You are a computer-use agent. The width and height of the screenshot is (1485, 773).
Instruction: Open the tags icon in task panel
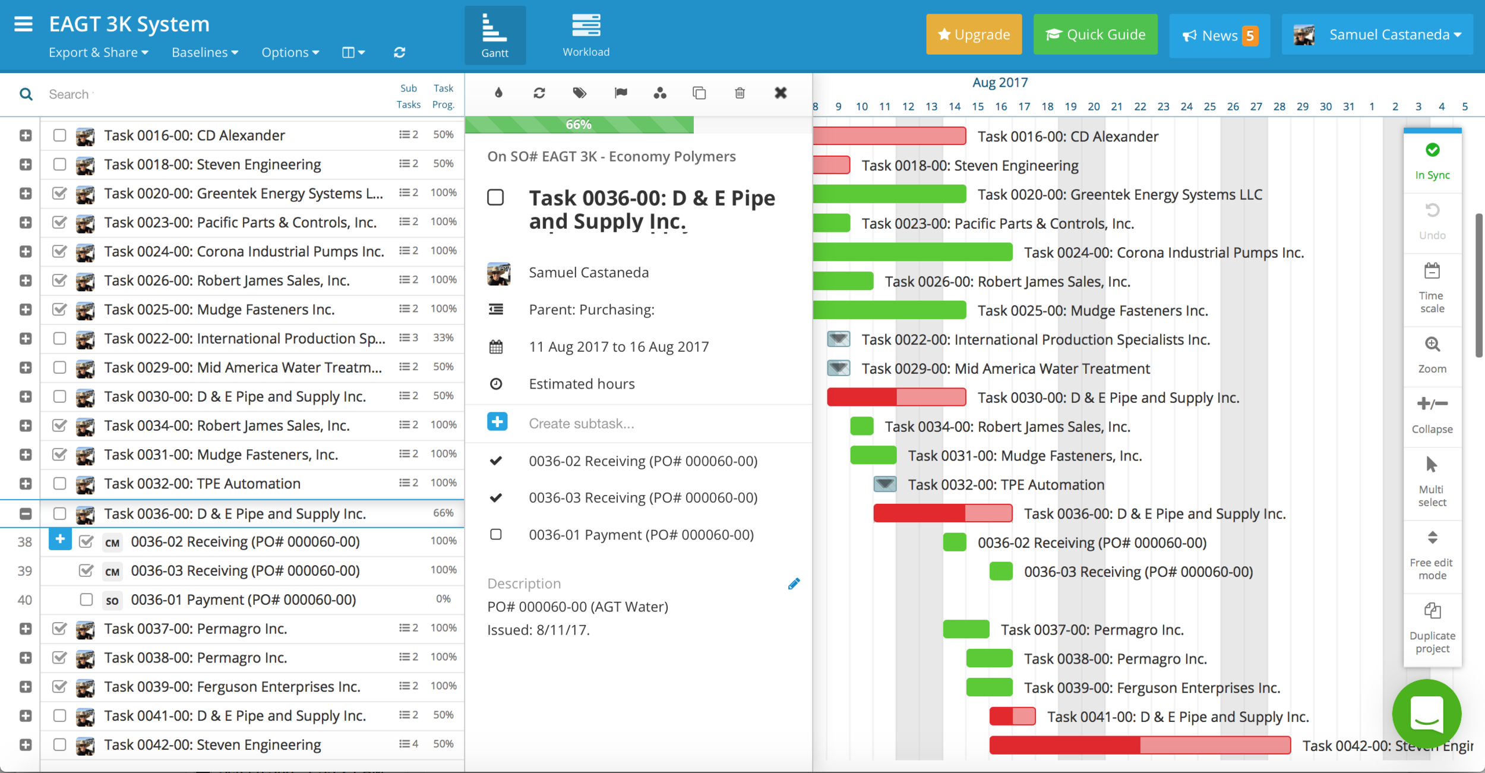click(x=580, y=93)
